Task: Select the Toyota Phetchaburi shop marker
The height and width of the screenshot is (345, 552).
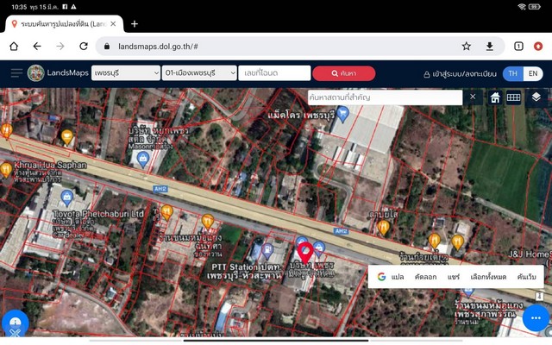Action: tap(66, 198)
